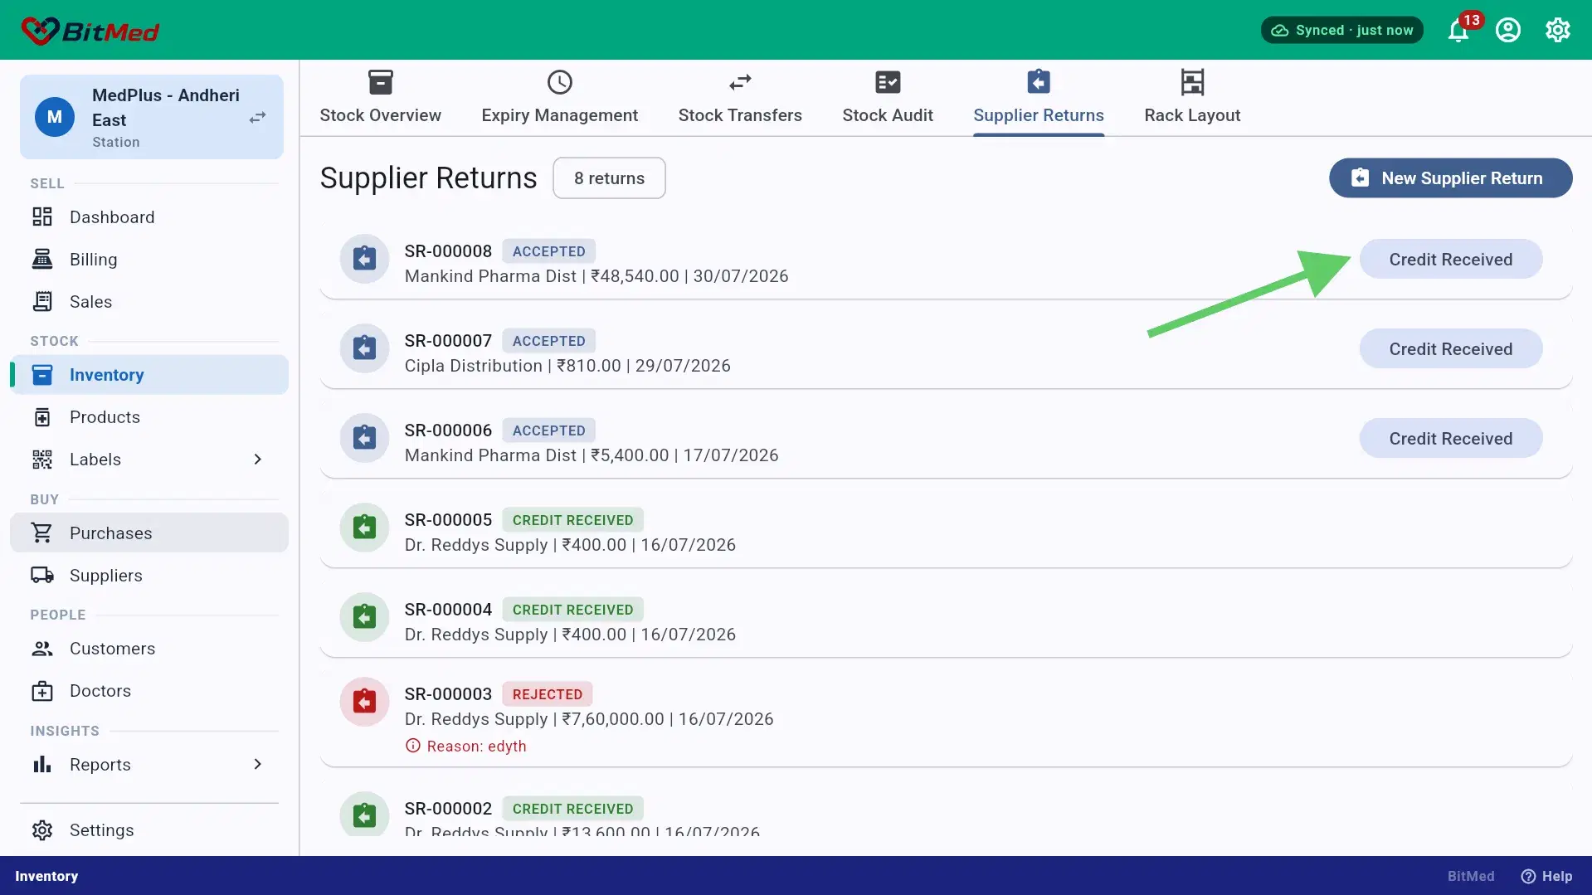This screenshot has width=1592, height=895.
Task: Click the 8 returns count badge
Action: tap(609, 178)
